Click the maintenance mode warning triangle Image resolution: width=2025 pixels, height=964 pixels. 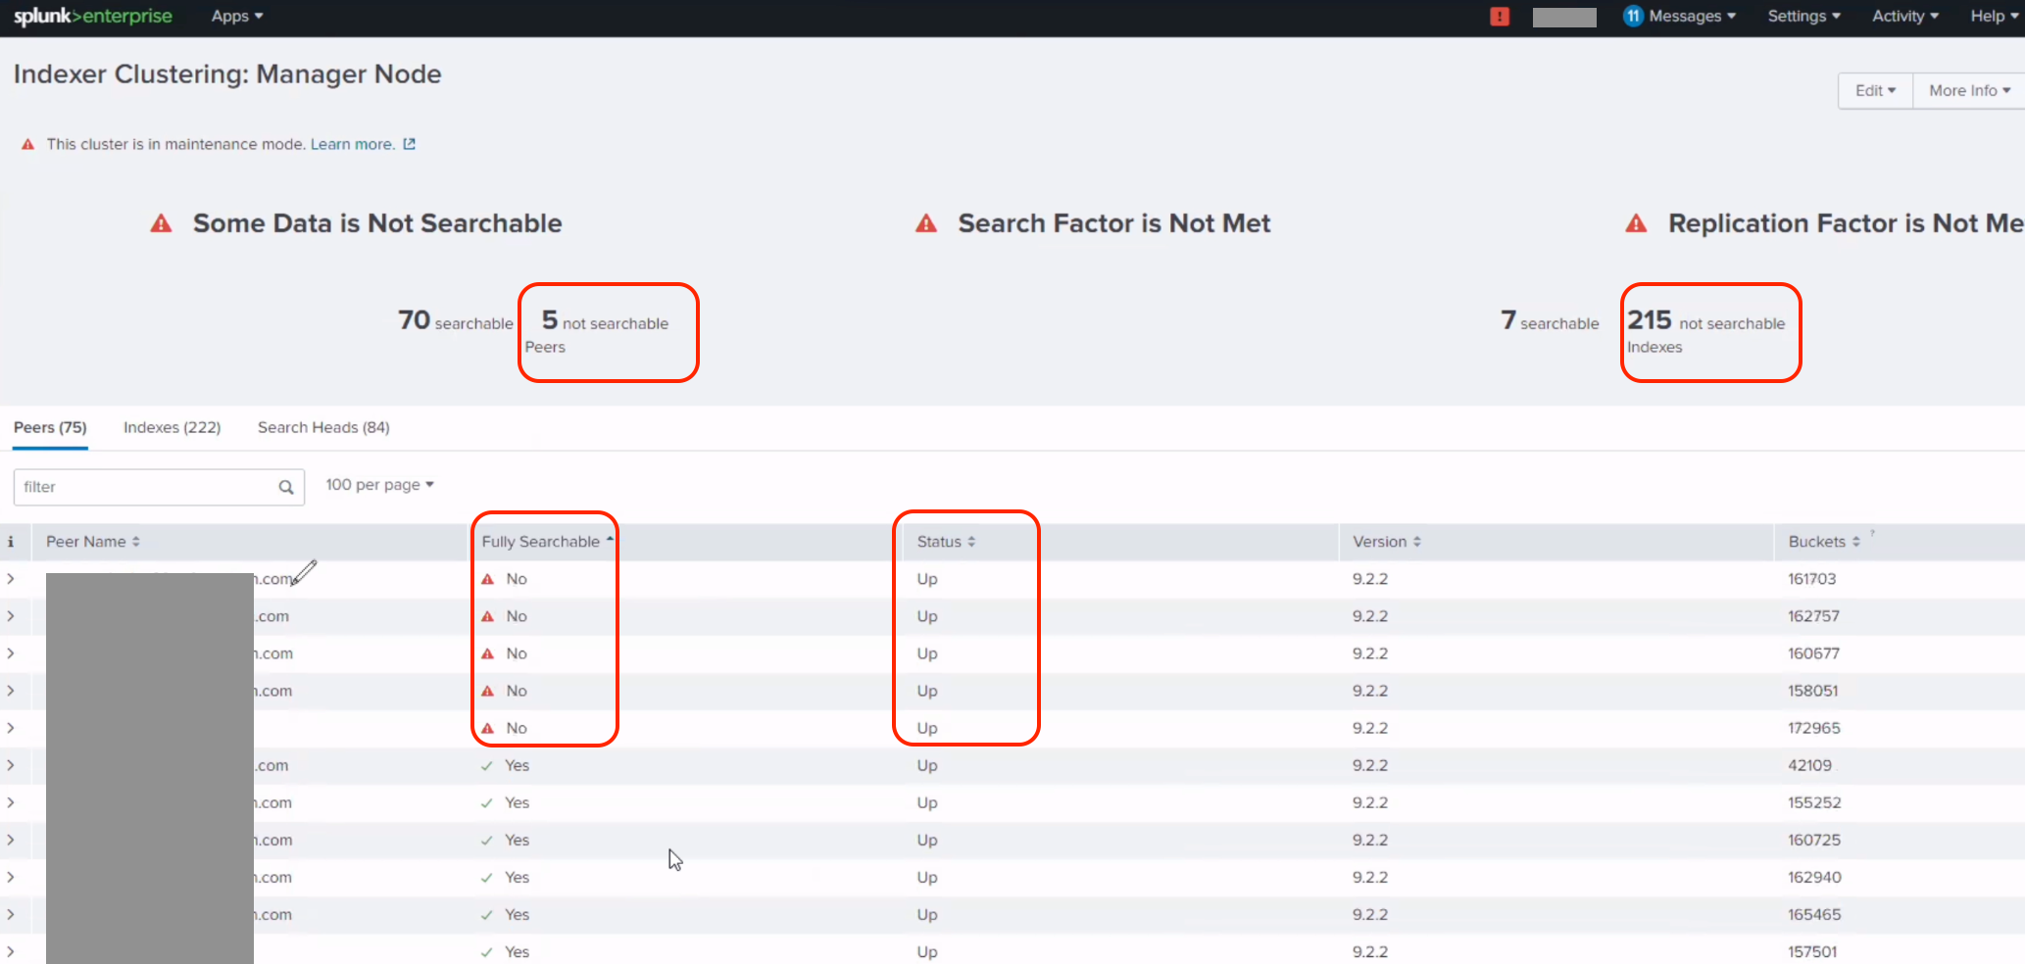click(27, 143)
